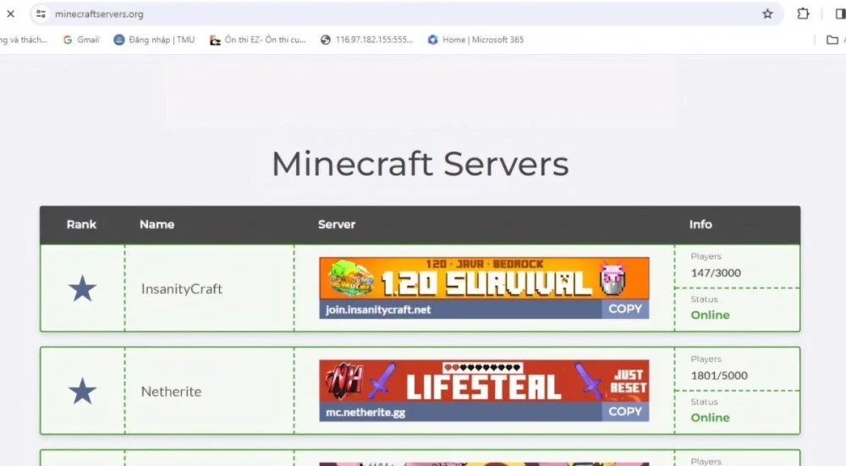Click the Info column header
This screenshot has height=466, width=846.
pyautogui.click(x=700, y=224)
